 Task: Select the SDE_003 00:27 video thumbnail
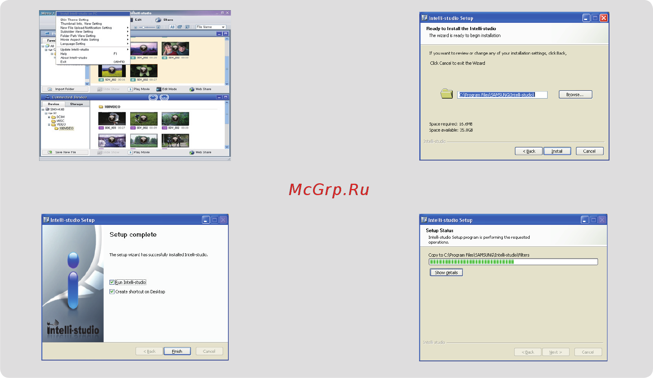[x=112, y=119]
